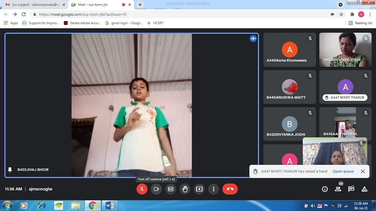Open the three-dot more options menu
This screenshot has height=211, width=376.
point(214,189)
